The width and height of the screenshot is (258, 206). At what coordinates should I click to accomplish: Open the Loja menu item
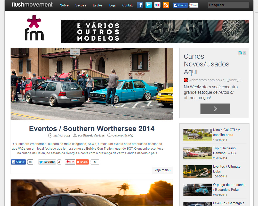click(112, 5)
